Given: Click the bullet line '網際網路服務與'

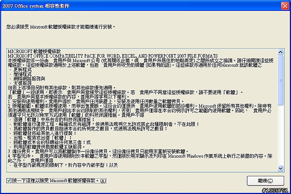Looking at the screenshot, I should coord(29,79).
